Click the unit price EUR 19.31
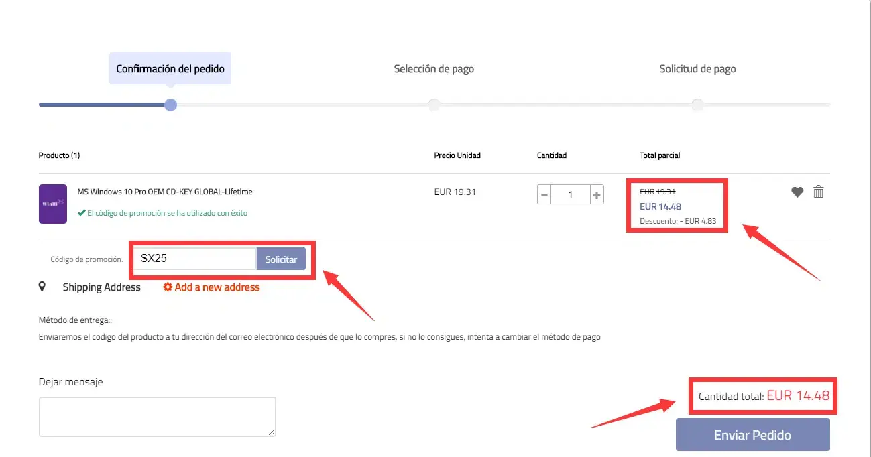Screen dimensions: 871x457 tap(455, 192)
